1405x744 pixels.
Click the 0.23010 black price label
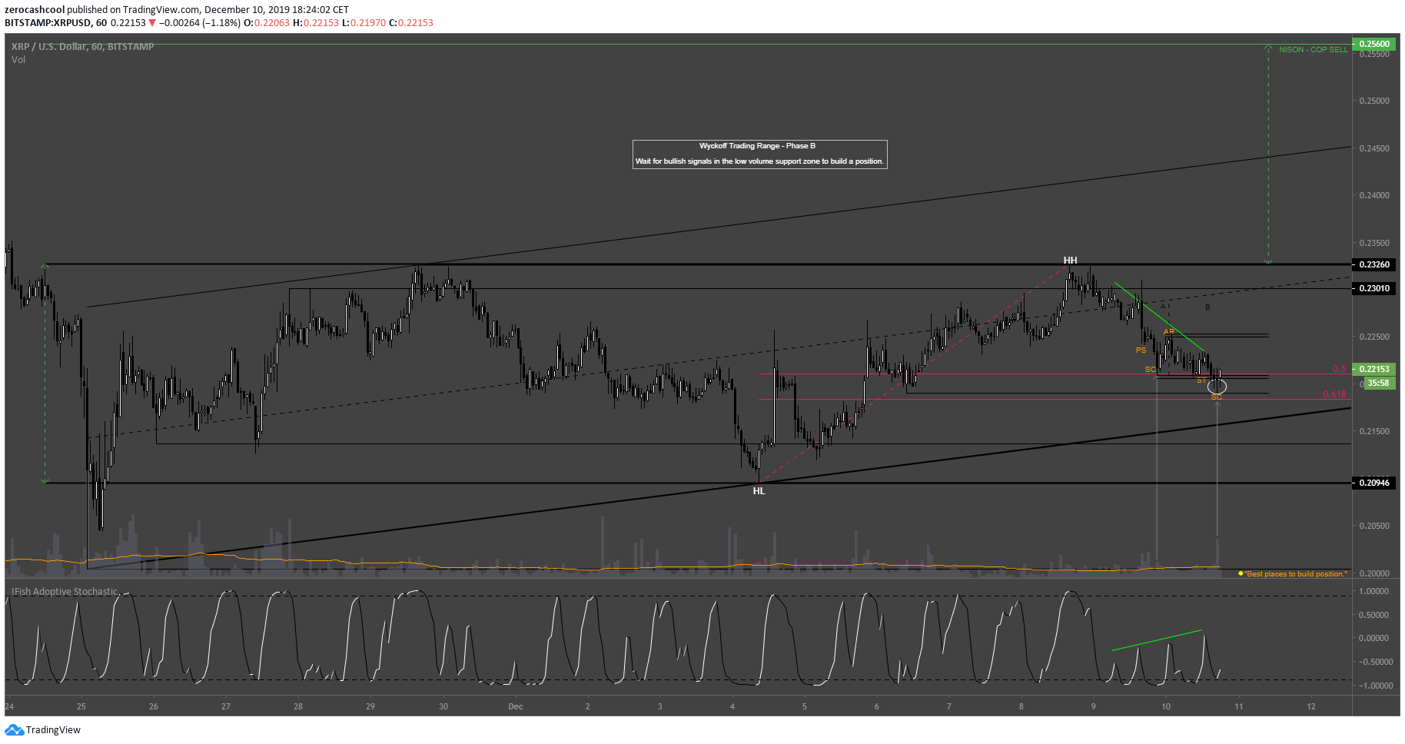tap(1373, 288)
